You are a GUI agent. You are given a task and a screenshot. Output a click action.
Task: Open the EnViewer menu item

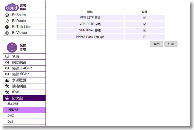click(24, 33)
